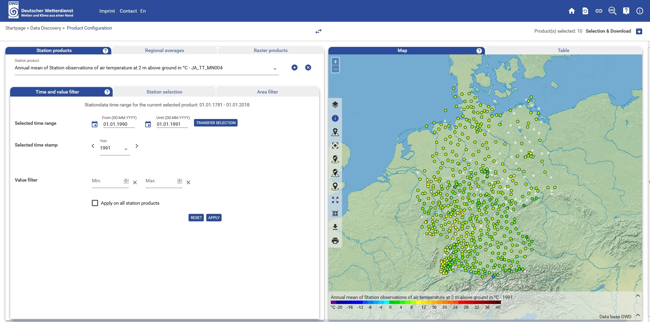Collapse the map legend chevron
Viewport: 650px width, 322px height.
click(x=638, y=296)
